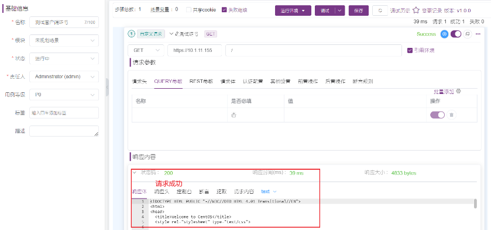
Task: Click the blue run step icon
Action: click(444, 34)
